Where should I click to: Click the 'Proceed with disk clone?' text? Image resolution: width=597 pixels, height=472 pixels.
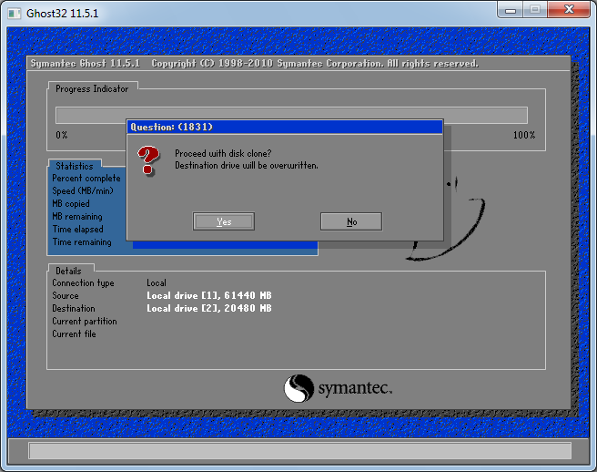[x=223, y=153]
